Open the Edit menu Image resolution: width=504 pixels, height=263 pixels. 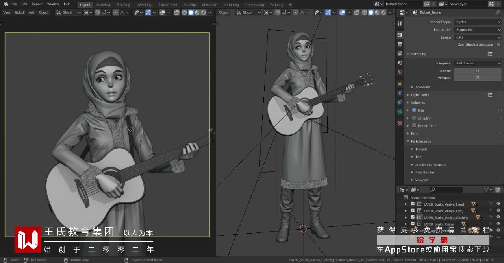click(x=24, y=4)
